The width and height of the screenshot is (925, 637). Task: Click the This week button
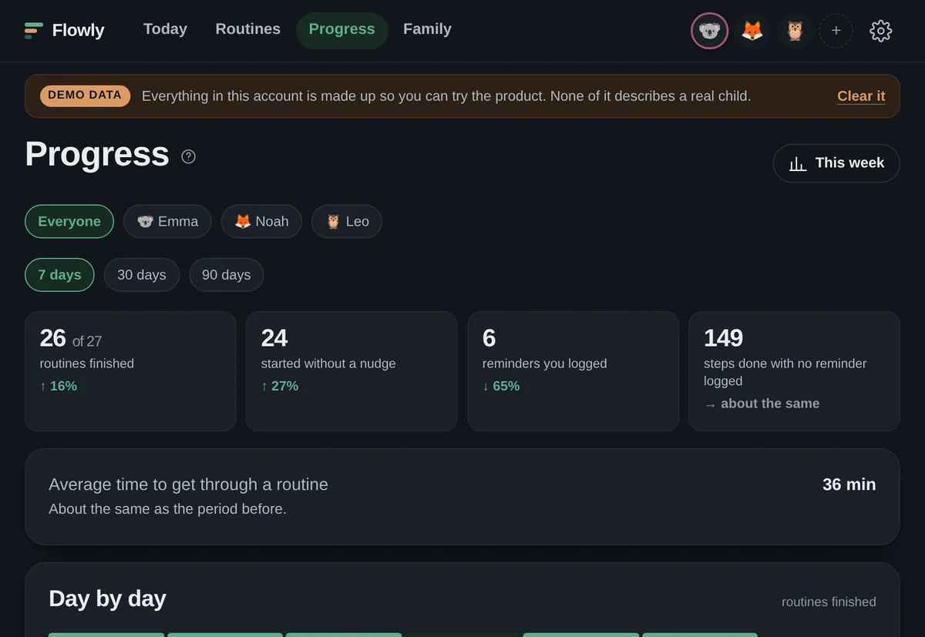click(x=836, y=163)
